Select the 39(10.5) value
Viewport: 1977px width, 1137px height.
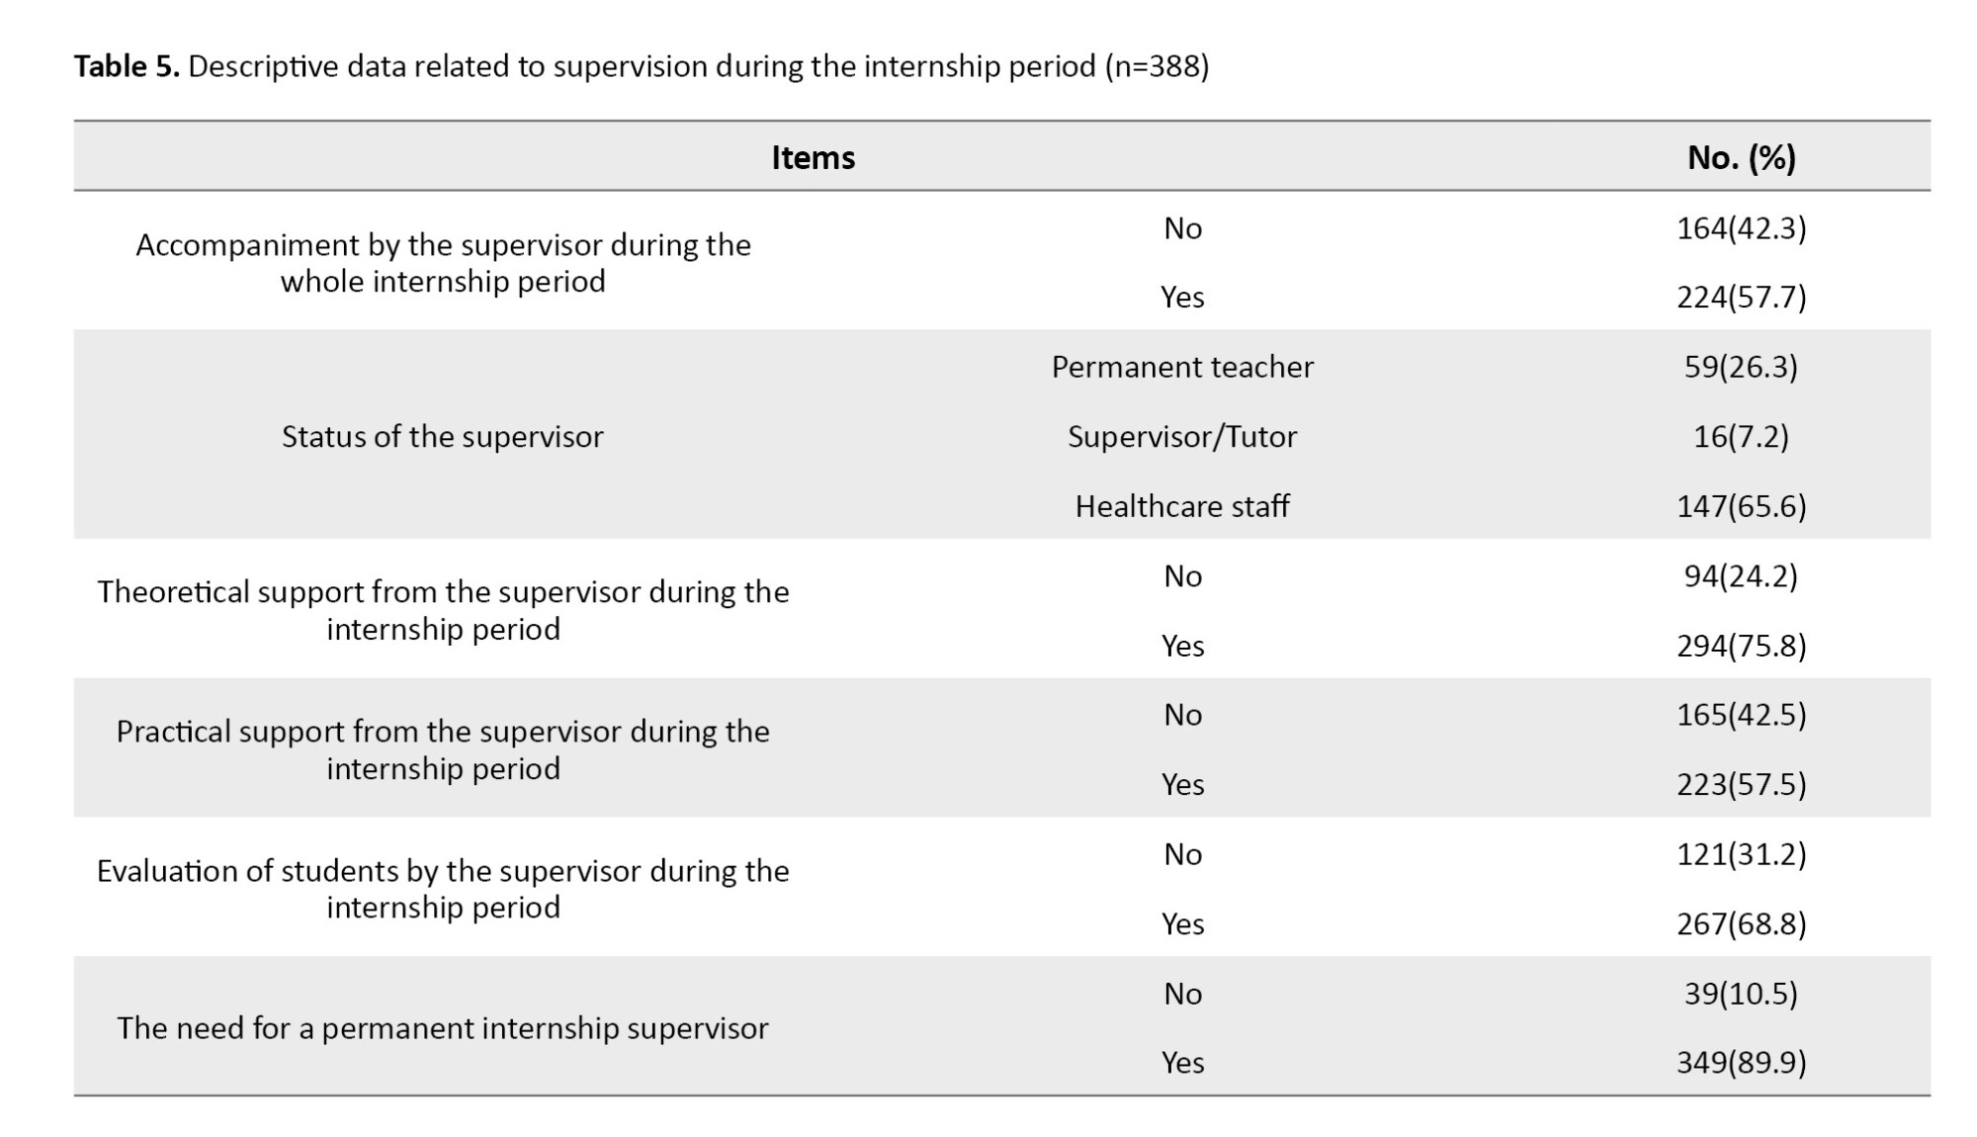tap(1741, 994)
